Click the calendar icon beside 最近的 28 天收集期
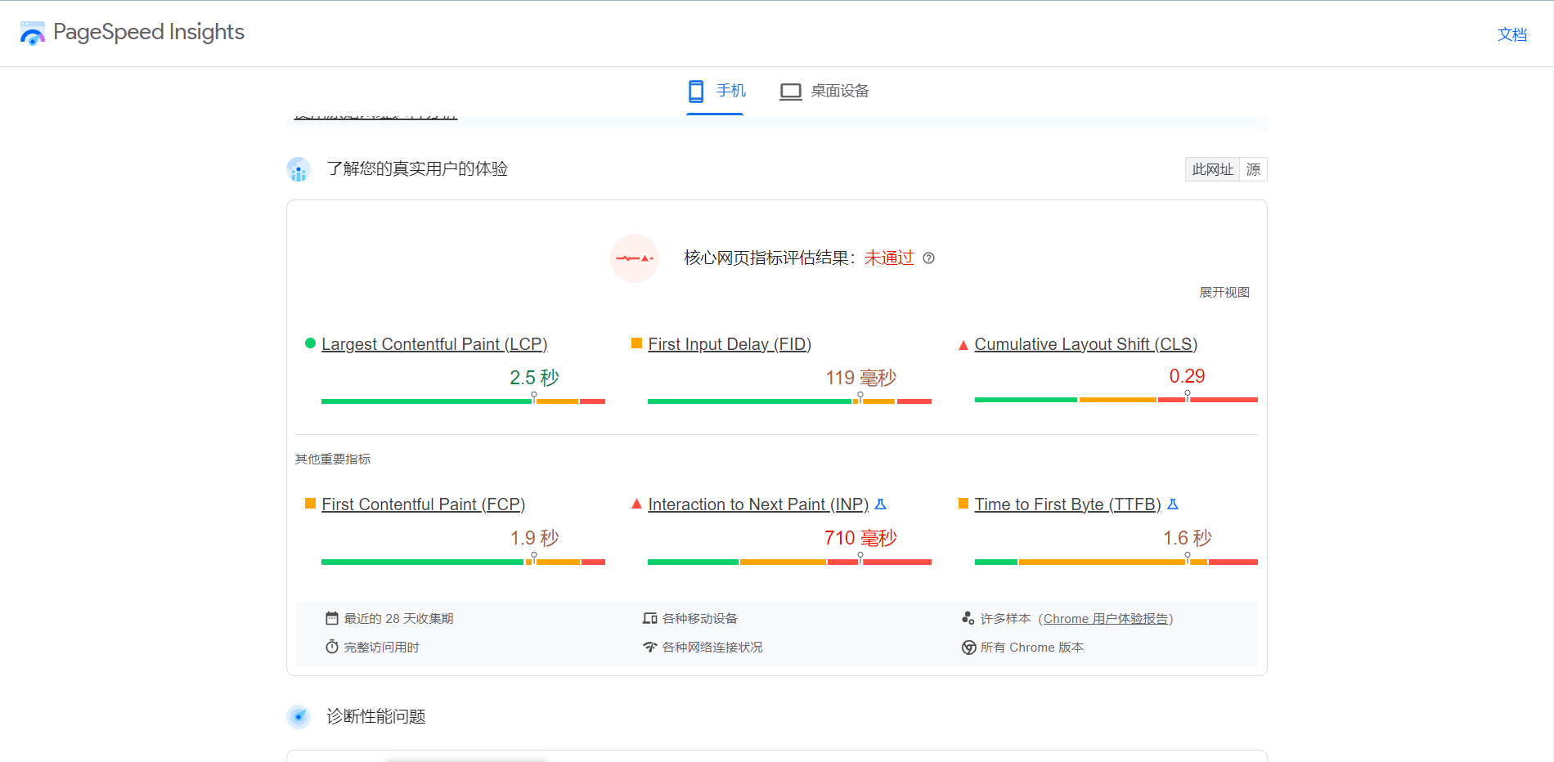 click(330, 618)
